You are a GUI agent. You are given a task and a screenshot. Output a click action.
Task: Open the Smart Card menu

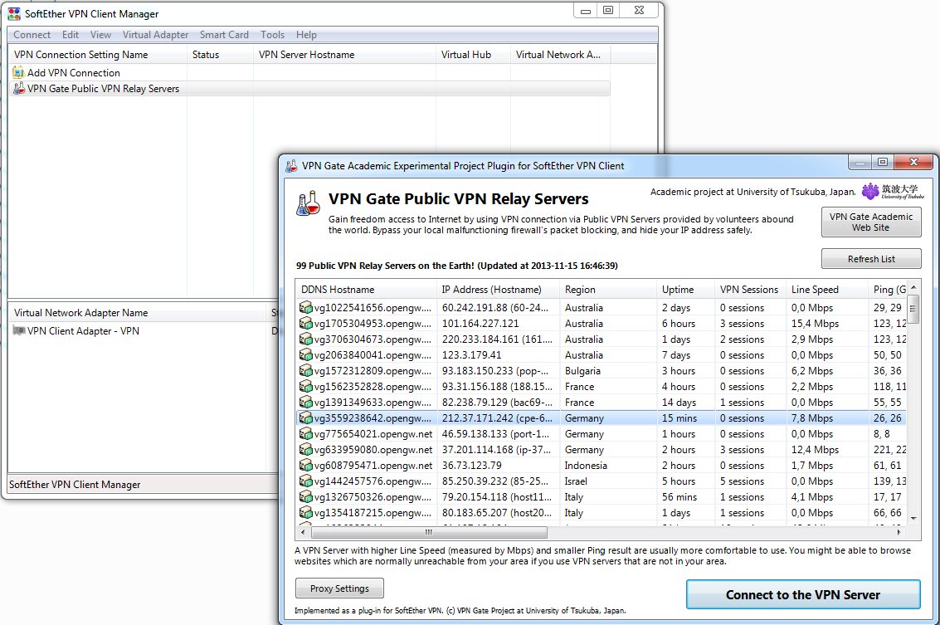pyautogui.click(x=224, y=35)
